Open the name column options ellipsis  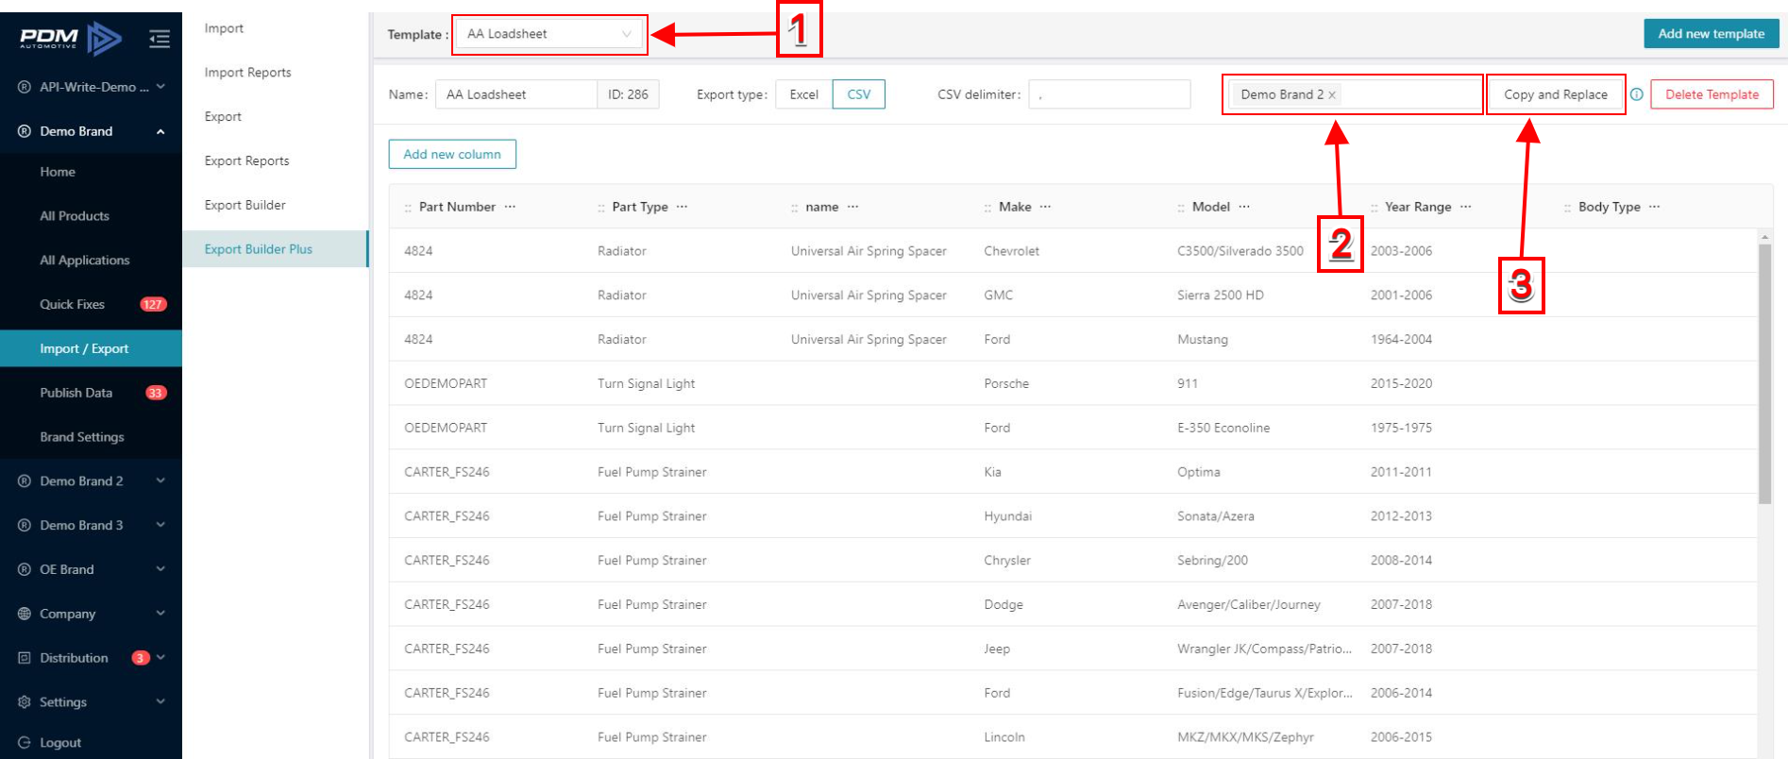click(x=852, y=207)
